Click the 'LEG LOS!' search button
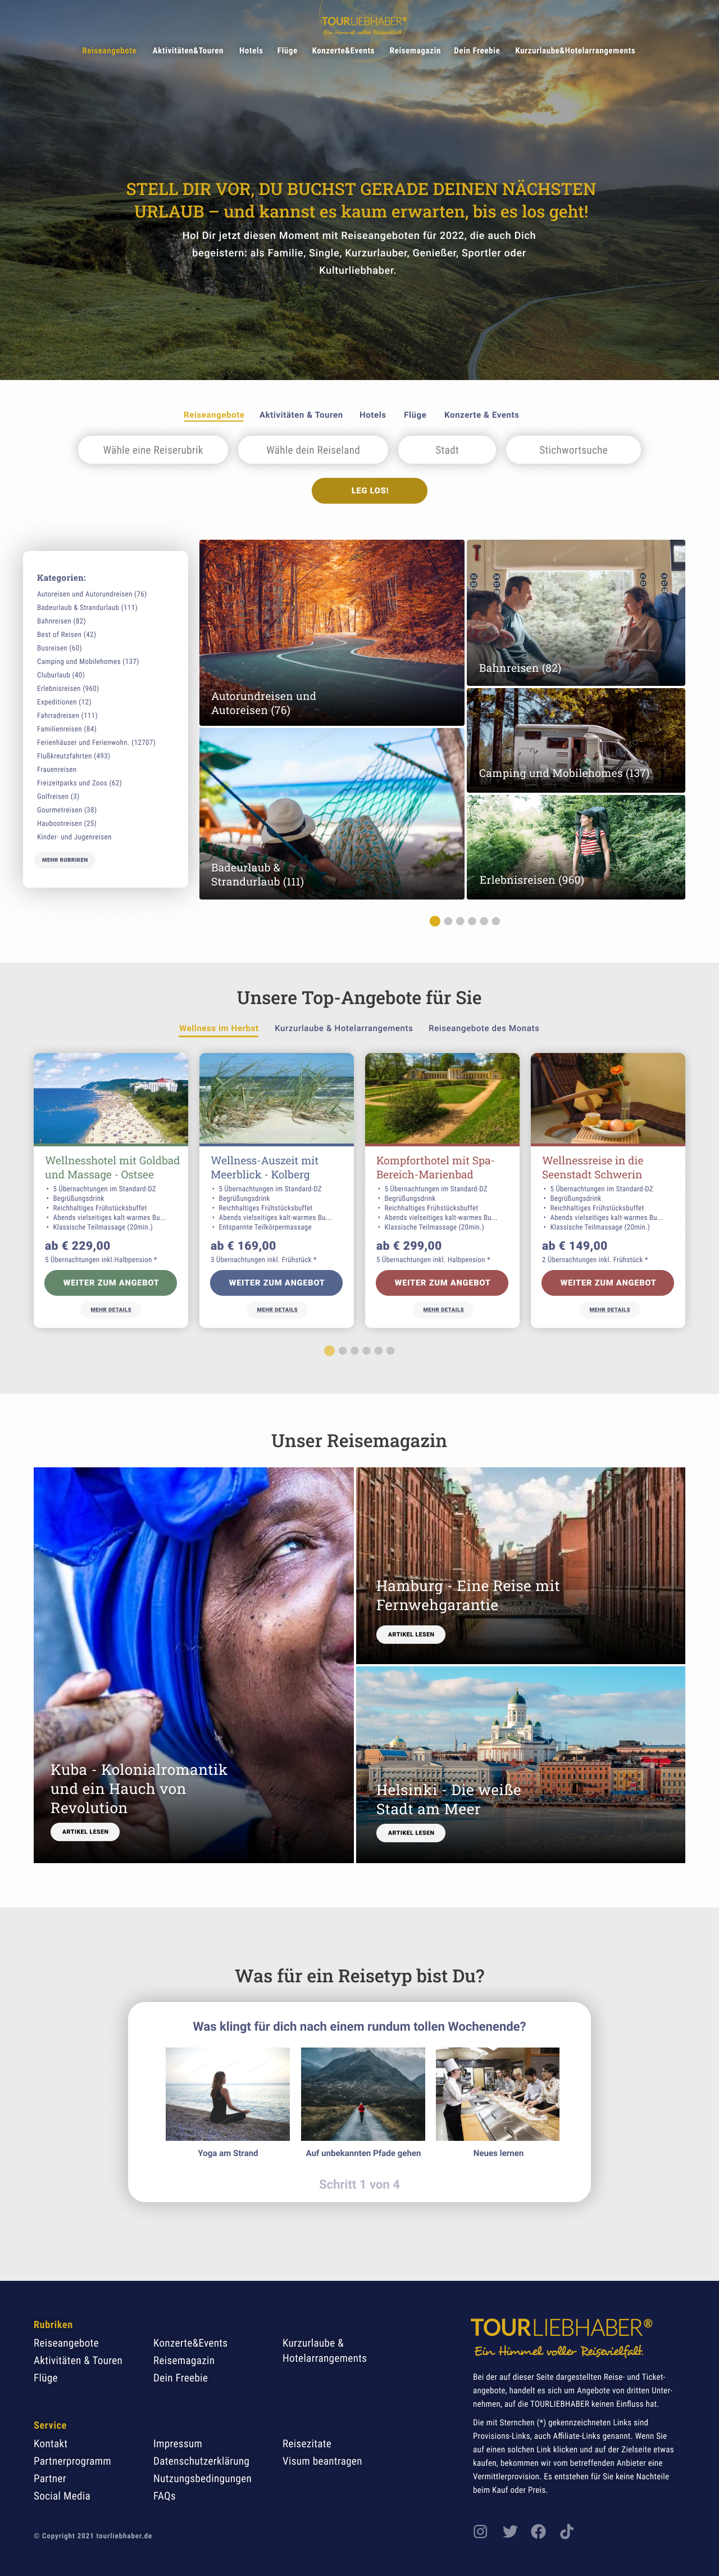719x2576 pixels. pos(370,490)
